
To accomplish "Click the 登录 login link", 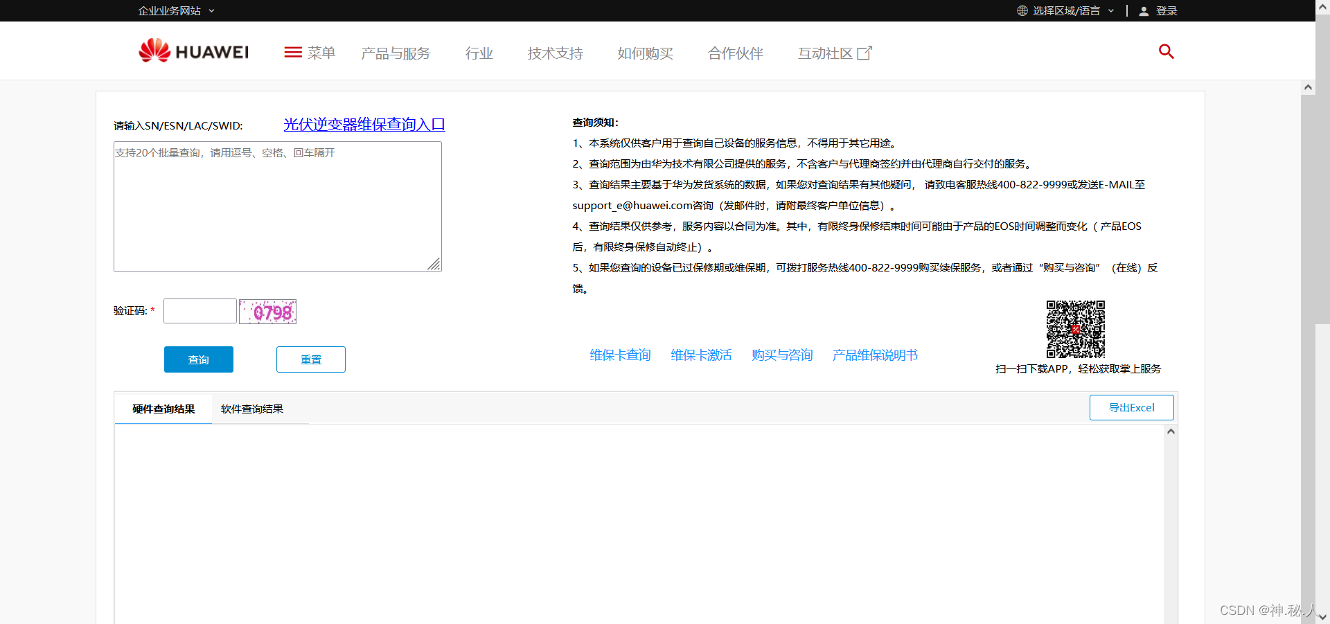I will click(x=1167, y=10).
